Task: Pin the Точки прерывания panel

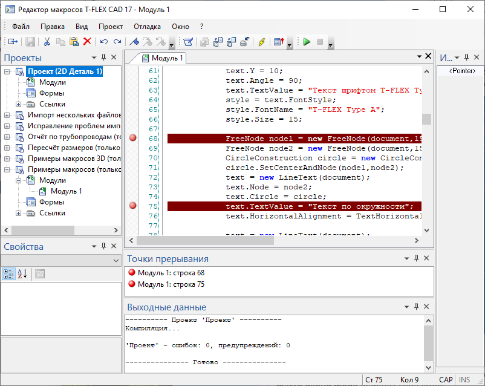Action: point(415,258)
